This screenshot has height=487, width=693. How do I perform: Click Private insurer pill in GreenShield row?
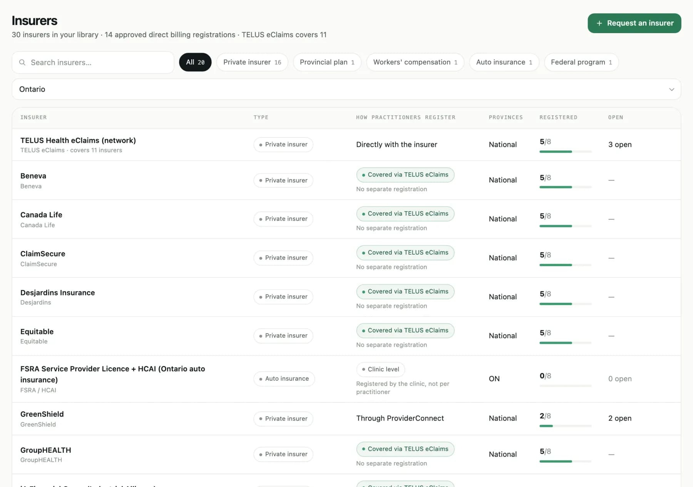click(283, 419)
